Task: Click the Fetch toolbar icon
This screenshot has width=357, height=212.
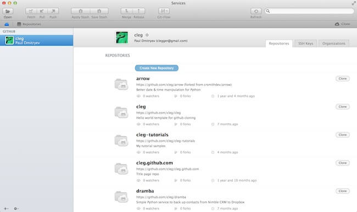Action: pos(31,11)
